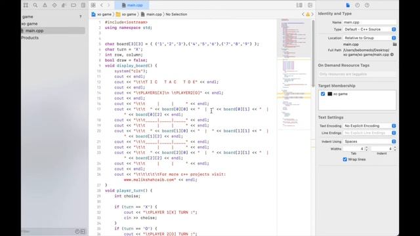Open Indent Using Spaces dropdown
Screen dimensions: 420x236
coord(369,142)
